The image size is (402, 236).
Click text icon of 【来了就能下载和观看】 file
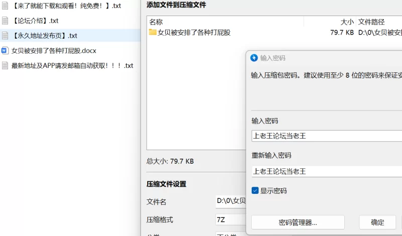coord(5,6)
